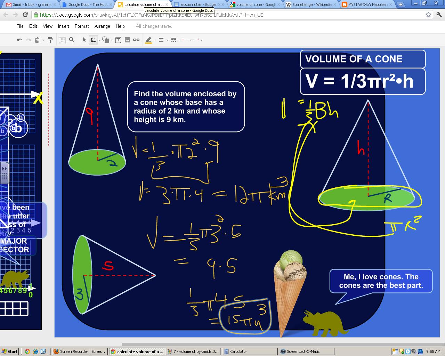This screenshot has height=356, width=445.
Task: Click the 9:55 AM system clock
Action: pyautogui.click(x=433, y=351)
